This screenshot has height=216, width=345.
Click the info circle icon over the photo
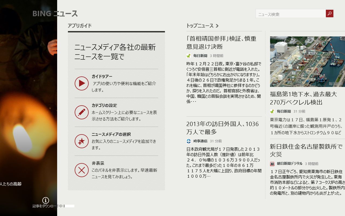(x=46, y=200)
